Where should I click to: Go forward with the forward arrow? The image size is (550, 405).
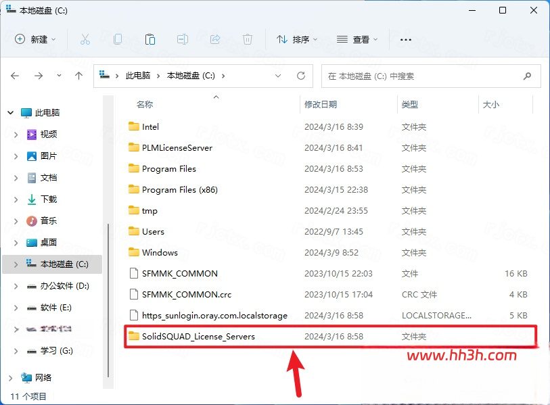click(x=39, y=76)
